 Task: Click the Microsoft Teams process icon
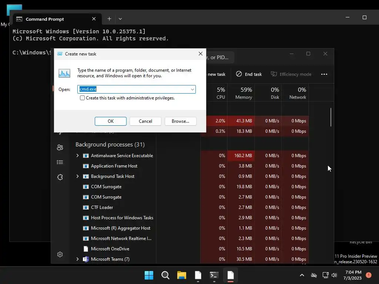pos(86,259)
